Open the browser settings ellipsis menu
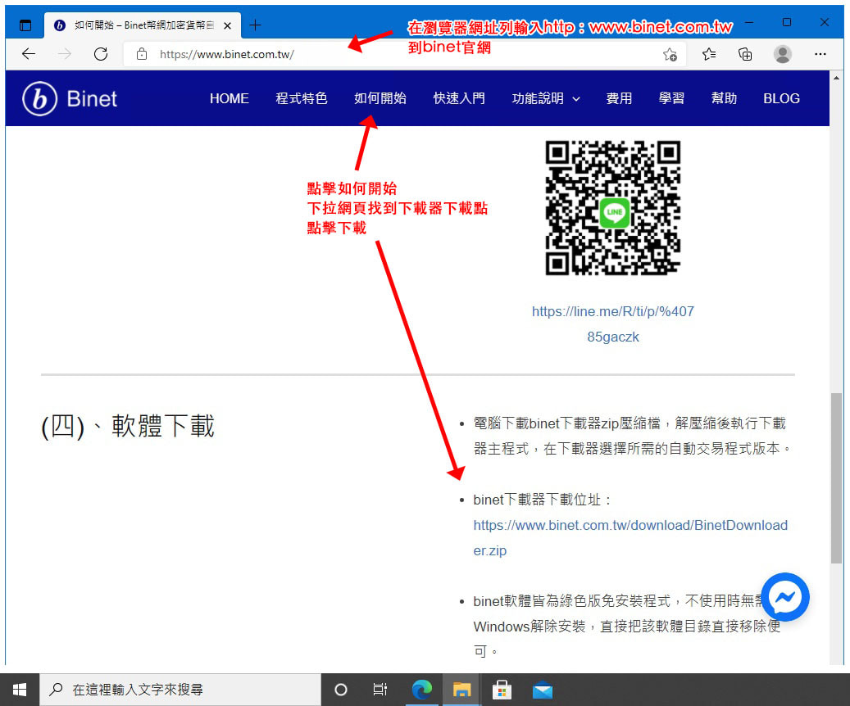Viewport: 850px width, 706px height. tap(820, 54)
